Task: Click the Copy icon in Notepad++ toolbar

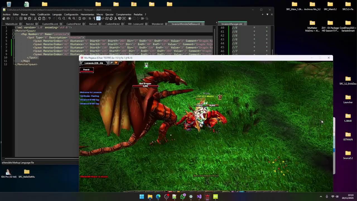Action: (x=40, y=18)
